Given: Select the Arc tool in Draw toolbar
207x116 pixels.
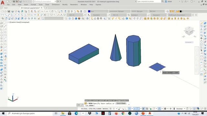Looking at the screenshot, I should (5, 38).
